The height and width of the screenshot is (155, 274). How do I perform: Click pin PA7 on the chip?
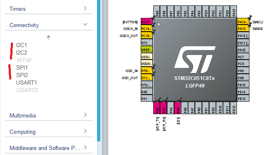pyautogui.click(x=192, y=108)
